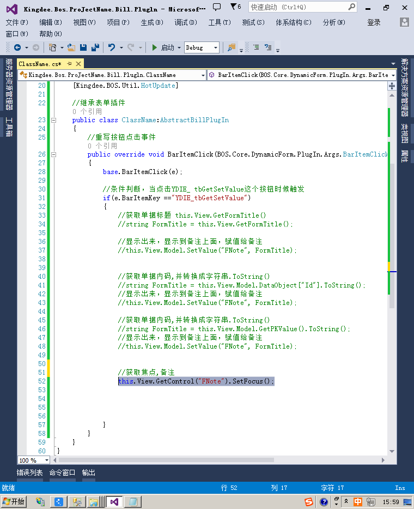
Task: Open the 服务器资源管理器 side panel
Action: click(x=9, y=84)
